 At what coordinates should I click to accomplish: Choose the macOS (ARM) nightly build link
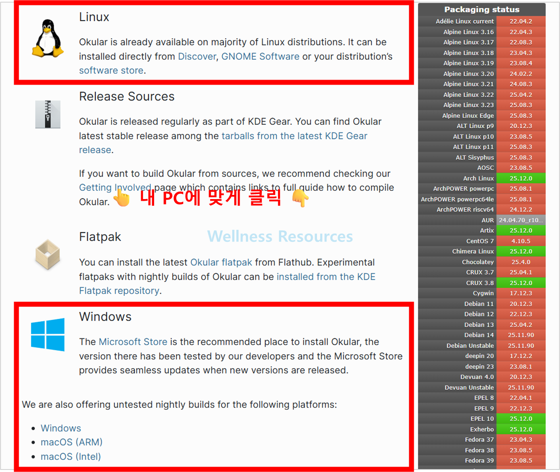tap(71, 442)
